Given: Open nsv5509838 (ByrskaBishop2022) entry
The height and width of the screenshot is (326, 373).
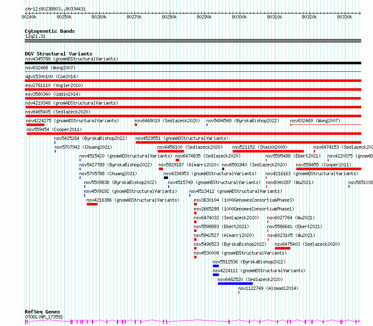Looking at the screenshot, I should tap(120, 182).
